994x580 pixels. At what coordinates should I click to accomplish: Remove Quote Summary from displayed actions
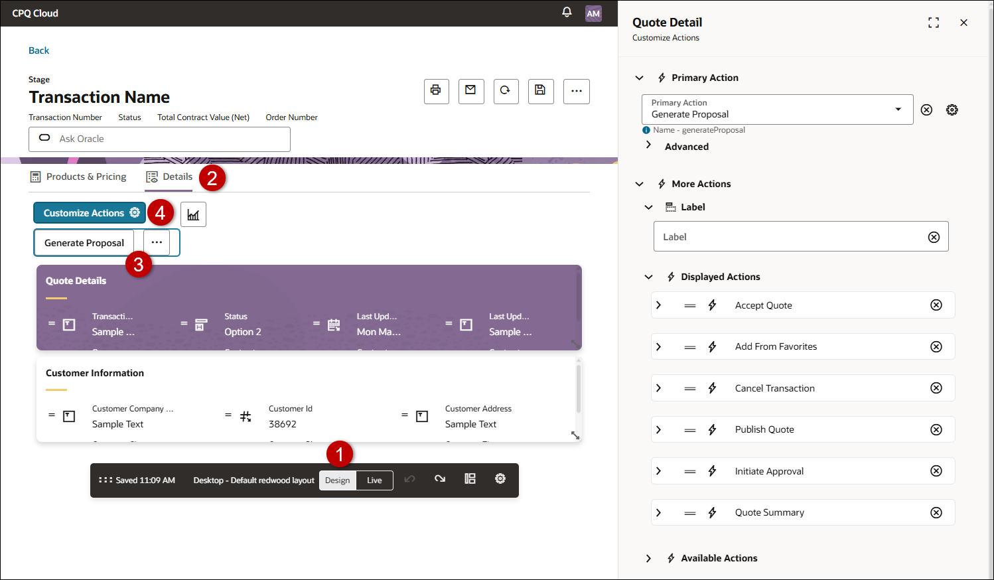tap(936, 512)
